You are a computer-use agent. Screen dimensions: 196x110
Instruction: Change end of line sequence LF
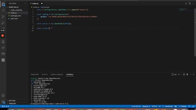click(x=160, y=106)
